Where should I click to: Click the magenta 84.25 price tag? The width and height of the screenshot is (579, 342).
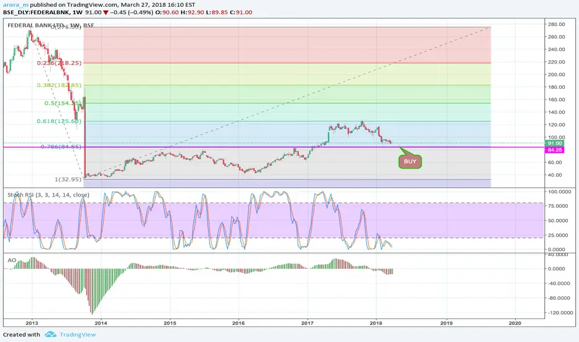click(554, 150)
